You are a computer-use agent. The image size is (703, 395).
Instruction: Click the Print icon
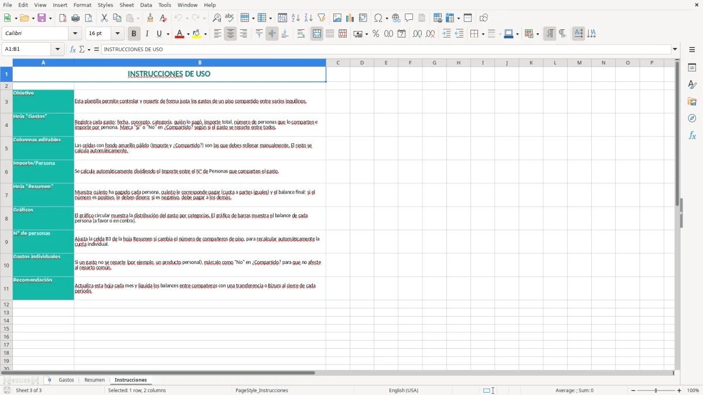(76, 18)
